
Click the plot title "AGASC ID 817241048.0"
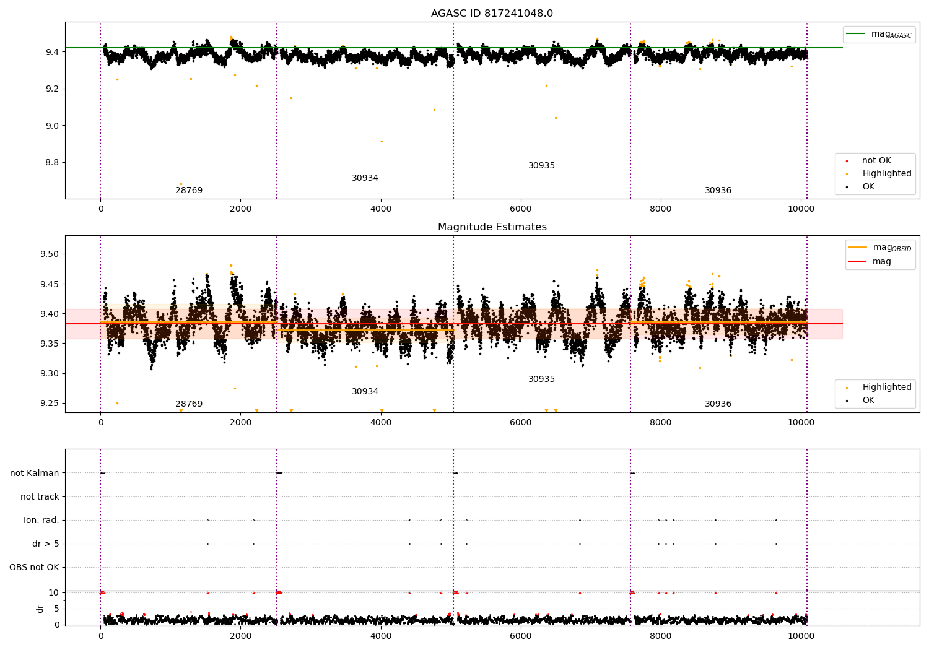pyautogui.click(x=492, y=14)
